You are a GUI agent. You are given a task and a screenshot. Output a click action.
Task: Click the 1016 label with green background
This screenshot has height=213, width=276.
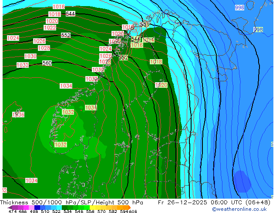(x=137, y=45)
